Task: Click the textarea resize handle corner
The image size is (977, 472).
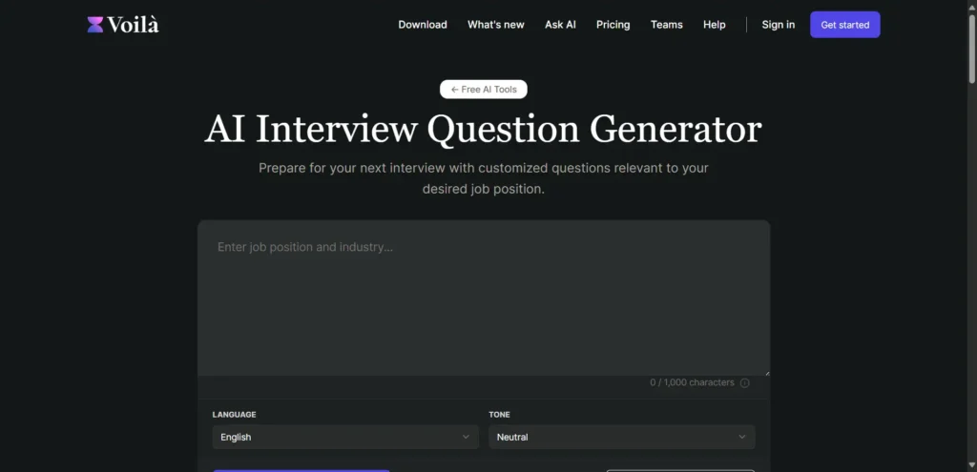Action: pos(765,372)
